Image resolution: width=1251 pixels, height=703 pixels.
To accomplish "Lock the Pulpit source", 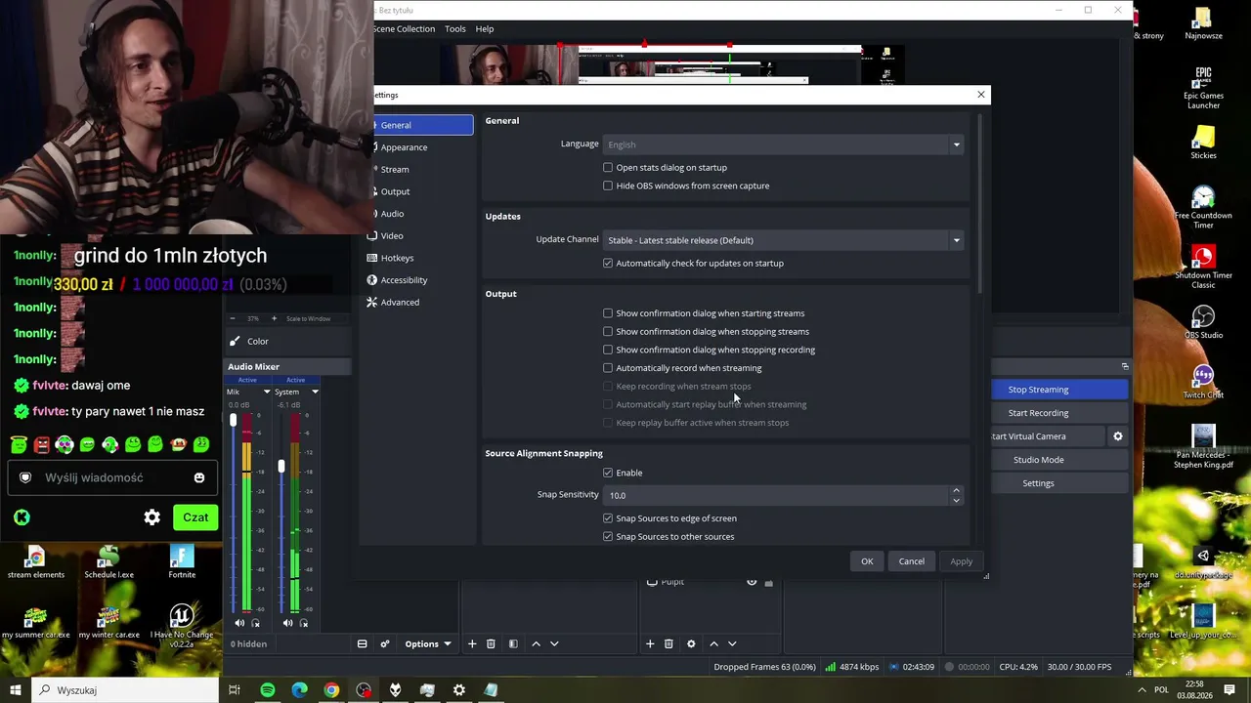I will point(769,583).
